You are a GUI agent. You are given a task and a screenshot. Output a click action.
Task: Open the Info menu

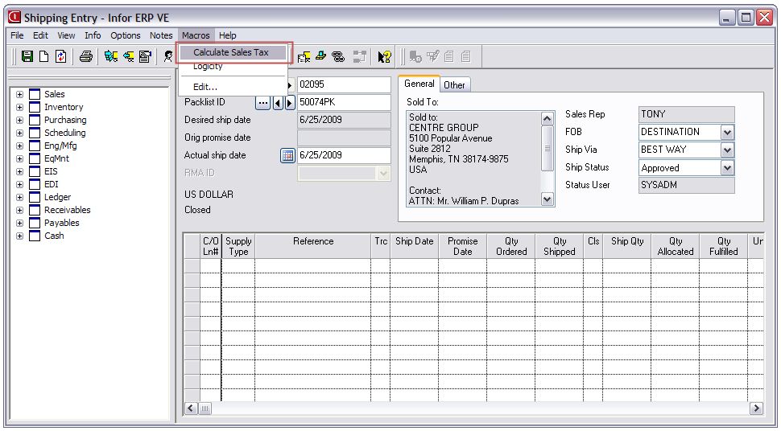[x=93, y=35]
